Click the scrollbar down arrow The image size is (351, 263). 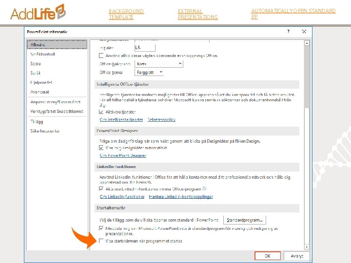tap(307, 247)
